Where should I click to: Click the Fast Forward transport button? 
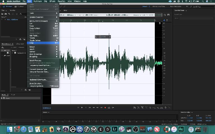click(x=97, y=107)
